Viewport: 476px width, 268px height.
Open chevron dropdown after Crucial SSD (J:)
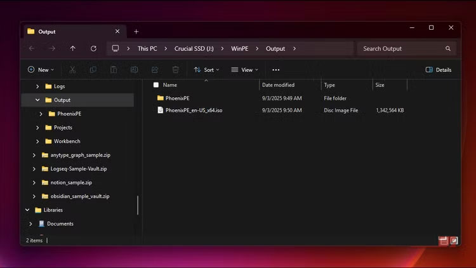(x=222, y=49)
